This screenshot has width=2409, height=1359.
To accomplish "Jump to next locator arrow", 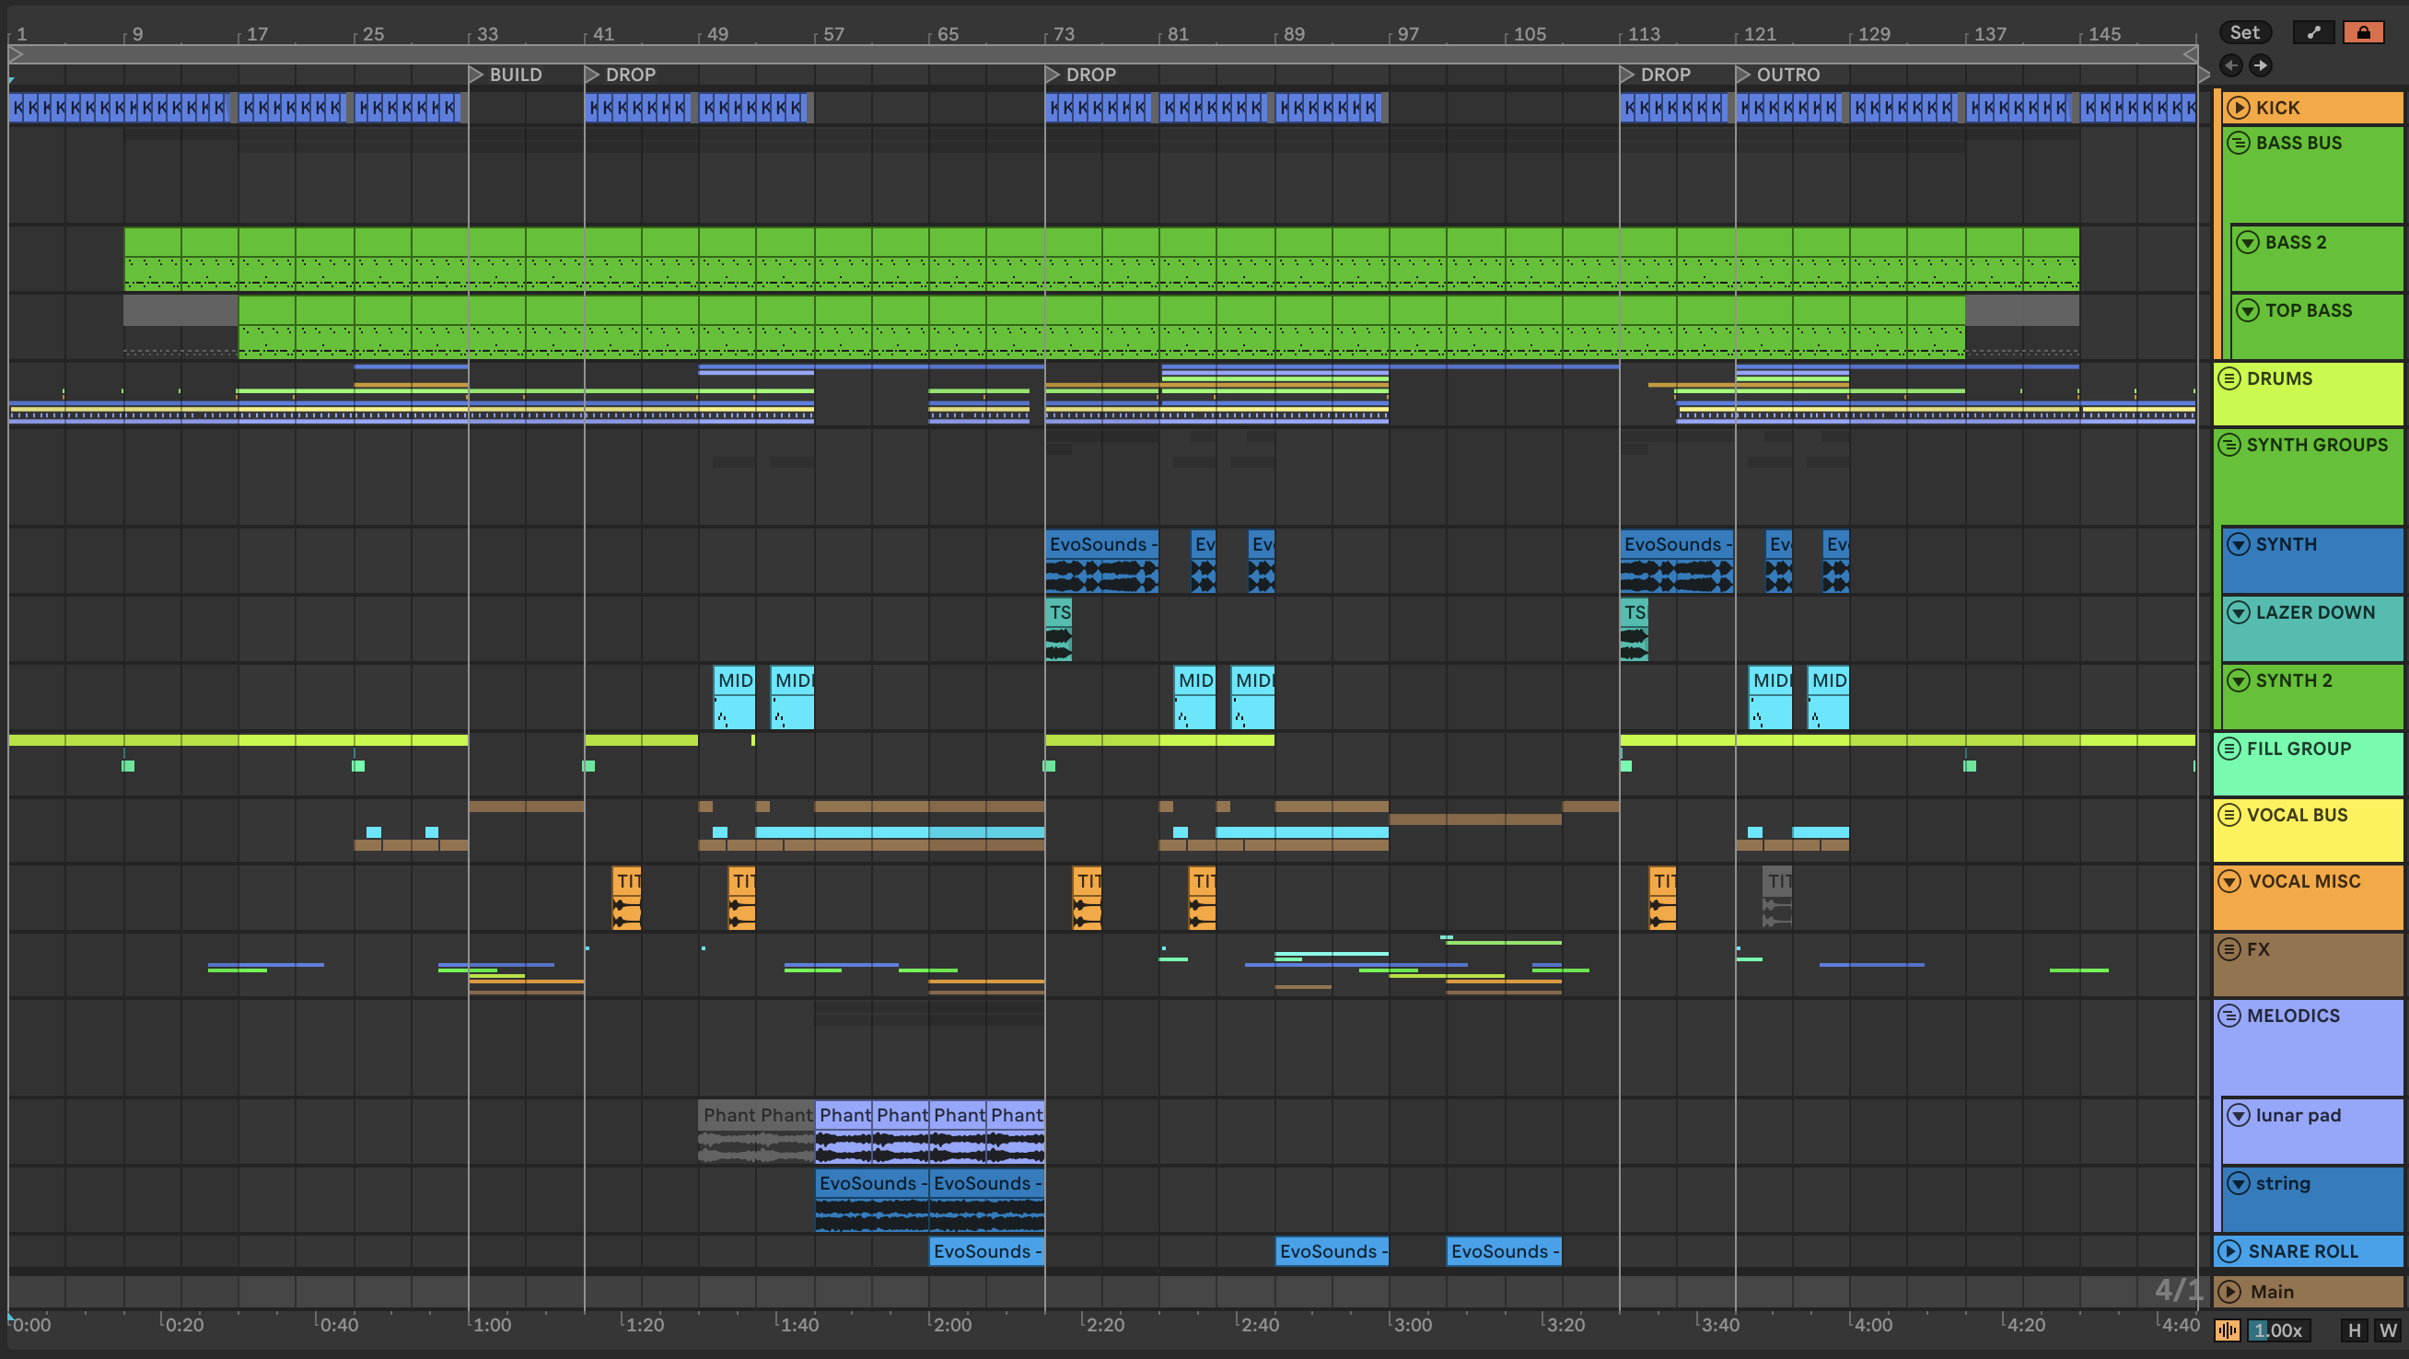I will coord(2261,65).
